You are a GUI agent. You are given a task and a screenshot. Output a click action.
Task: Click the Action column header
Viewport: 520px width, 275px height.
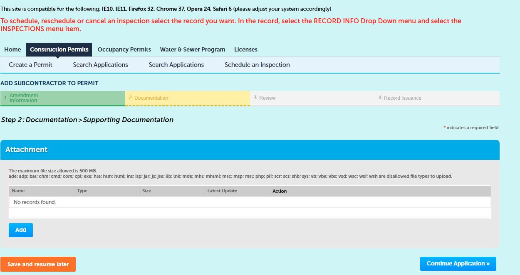pos(280,191)
